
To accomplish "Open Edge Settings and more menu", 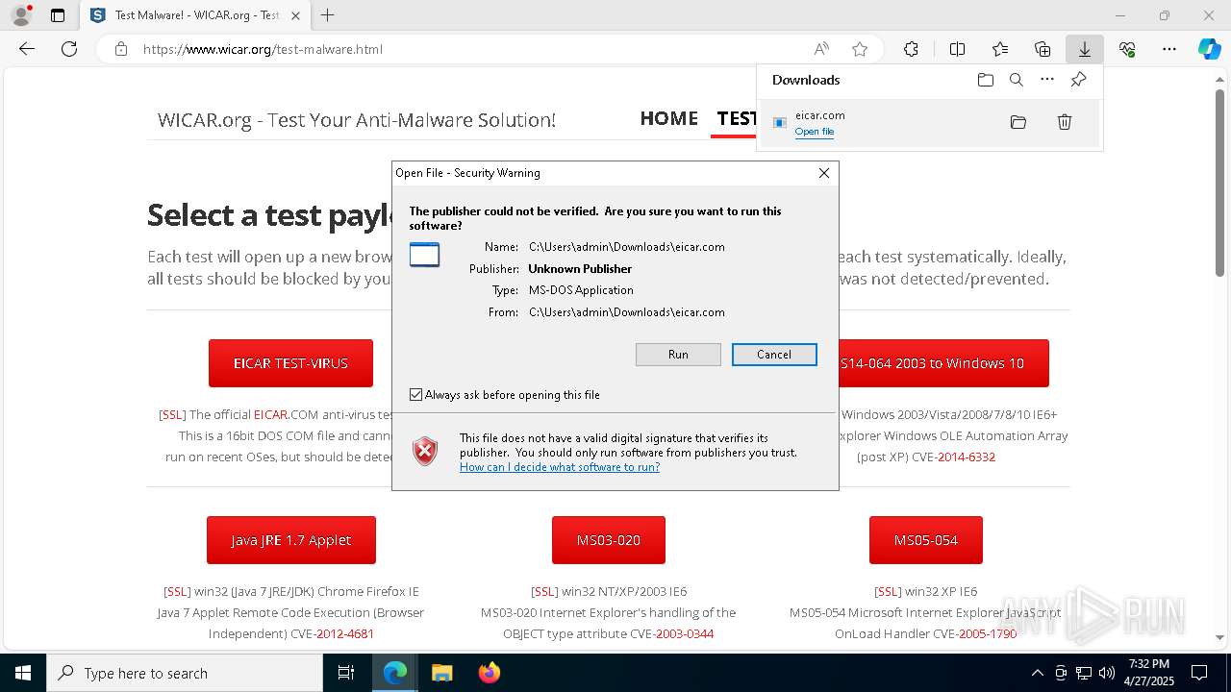I will 1169,49.
